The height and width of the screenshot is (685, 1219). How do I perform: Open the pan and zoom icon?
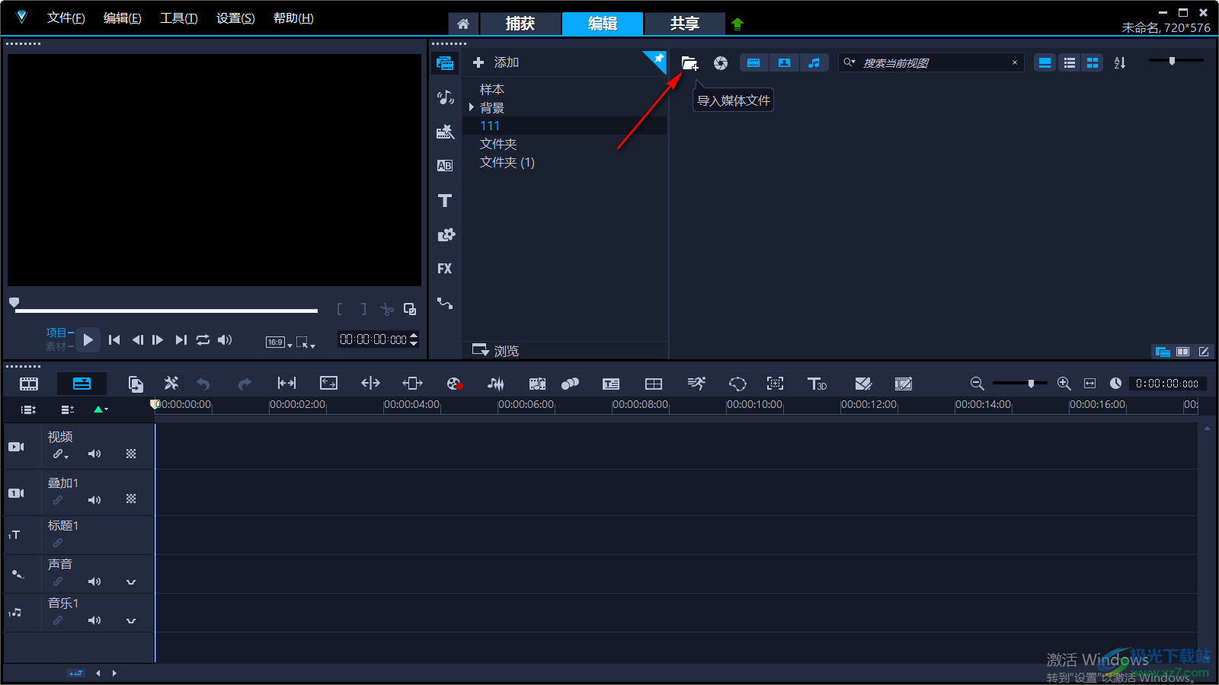(x=775, y=384)
